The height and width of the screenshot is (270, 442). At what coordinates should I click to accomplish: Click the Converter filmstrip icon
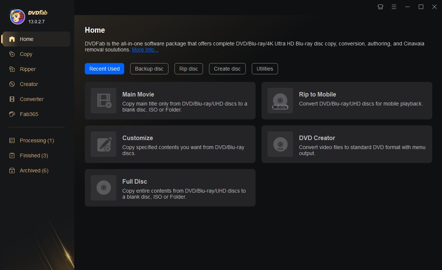[12, 99]
